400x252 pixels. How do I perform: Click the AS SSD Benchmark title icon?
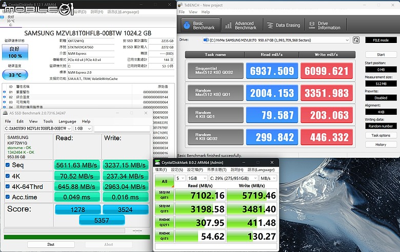coord(5,113)
